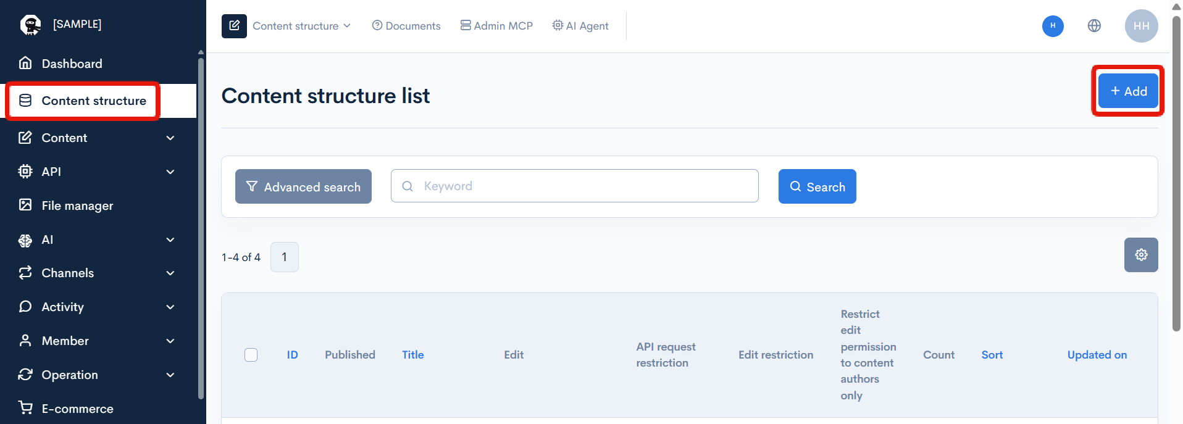Click the blue Add button
The width and height of the screenshot is (1183, 424).
(1128, 91)
